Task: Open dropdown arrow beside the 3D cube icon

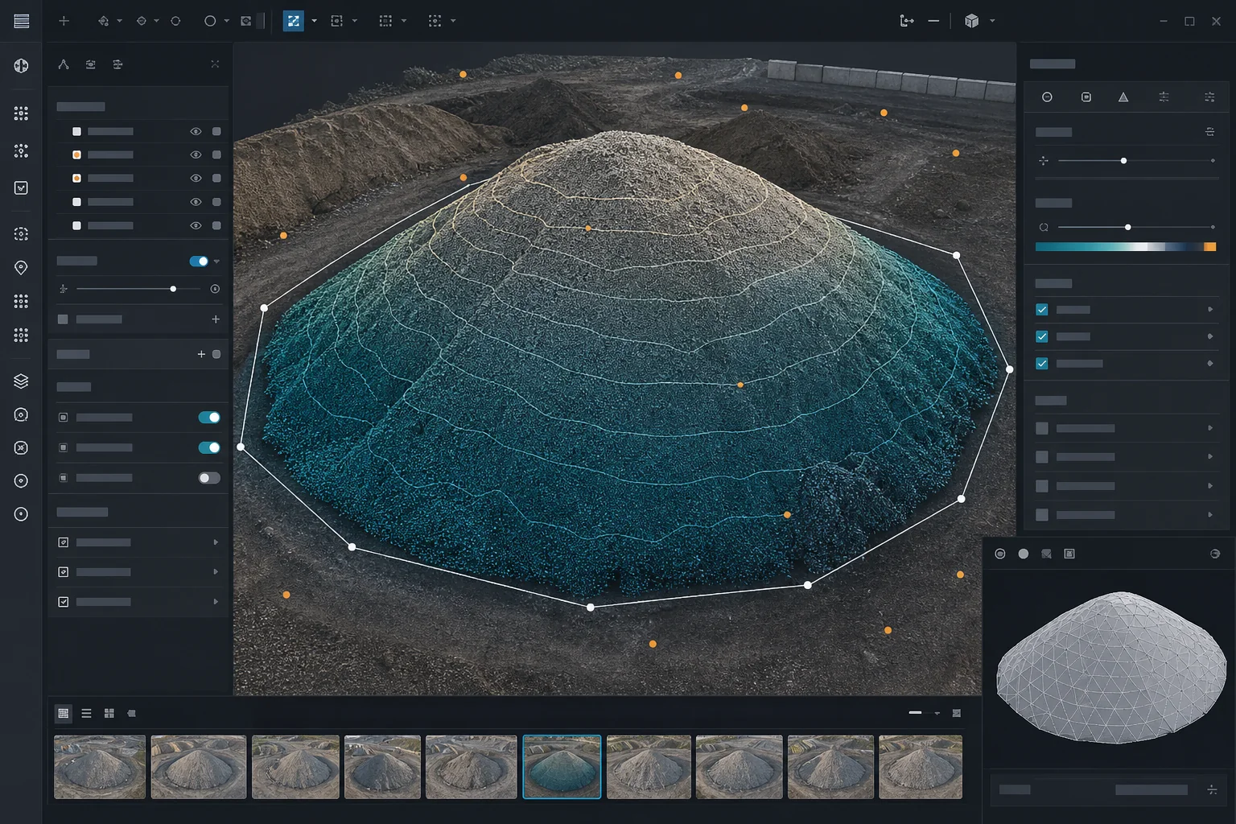Action: pos(992,21)
